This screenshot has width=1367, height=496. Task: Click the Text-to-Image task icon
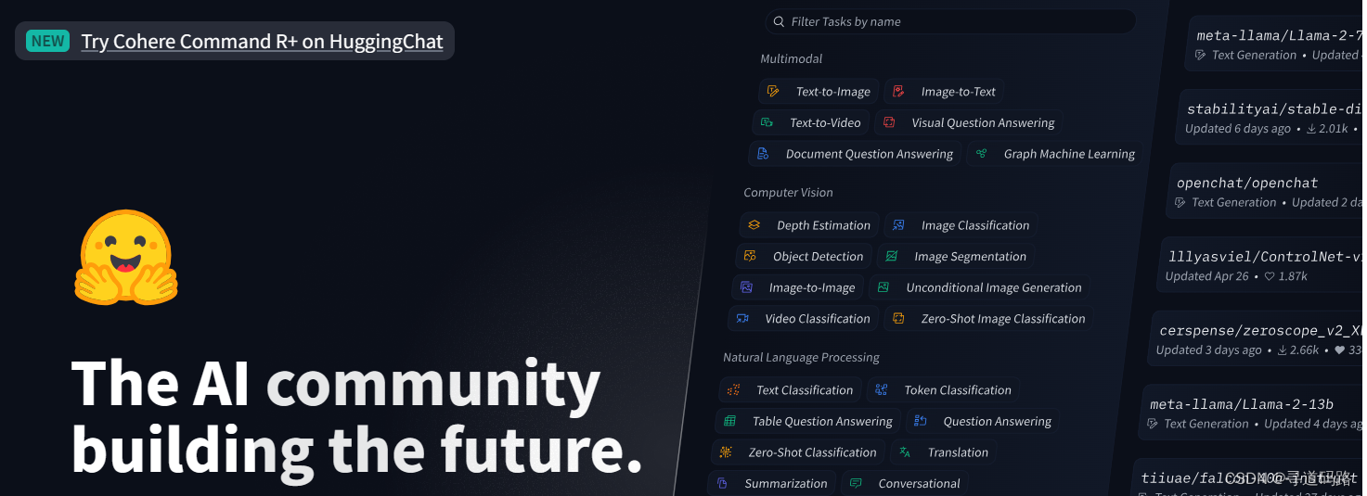pos(773,92)
